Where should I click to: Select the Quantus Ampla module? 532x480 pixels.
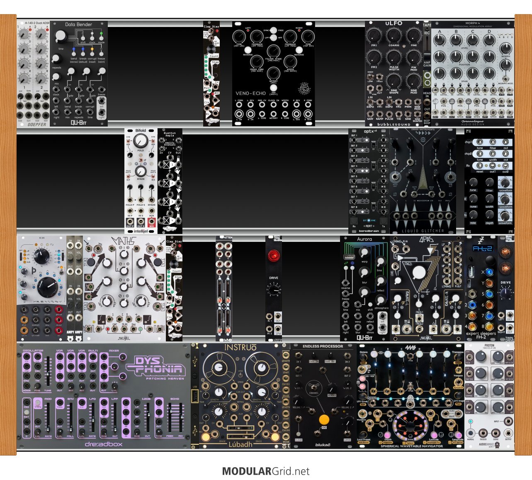[x=170, y=180]
